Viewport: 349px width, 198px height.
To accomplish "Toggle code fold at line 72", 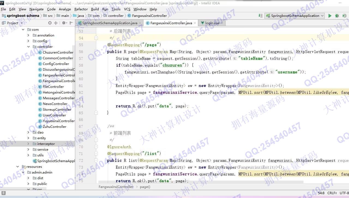I will click(x=96, y=160).
